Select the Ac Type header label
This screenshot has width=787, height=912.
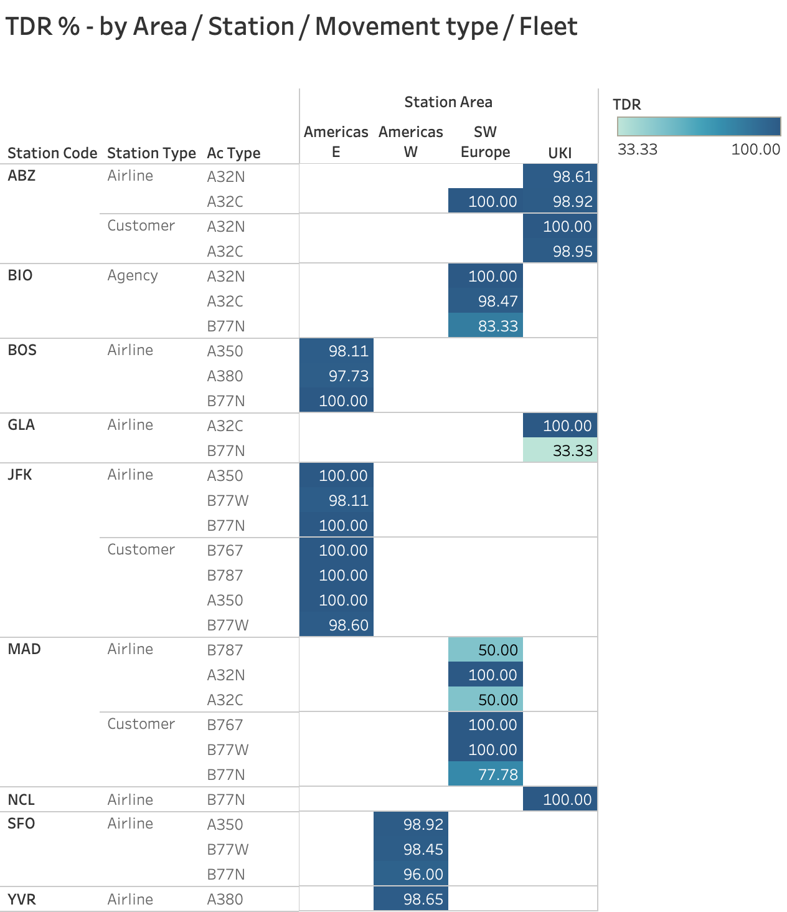[x=233, y=153]
